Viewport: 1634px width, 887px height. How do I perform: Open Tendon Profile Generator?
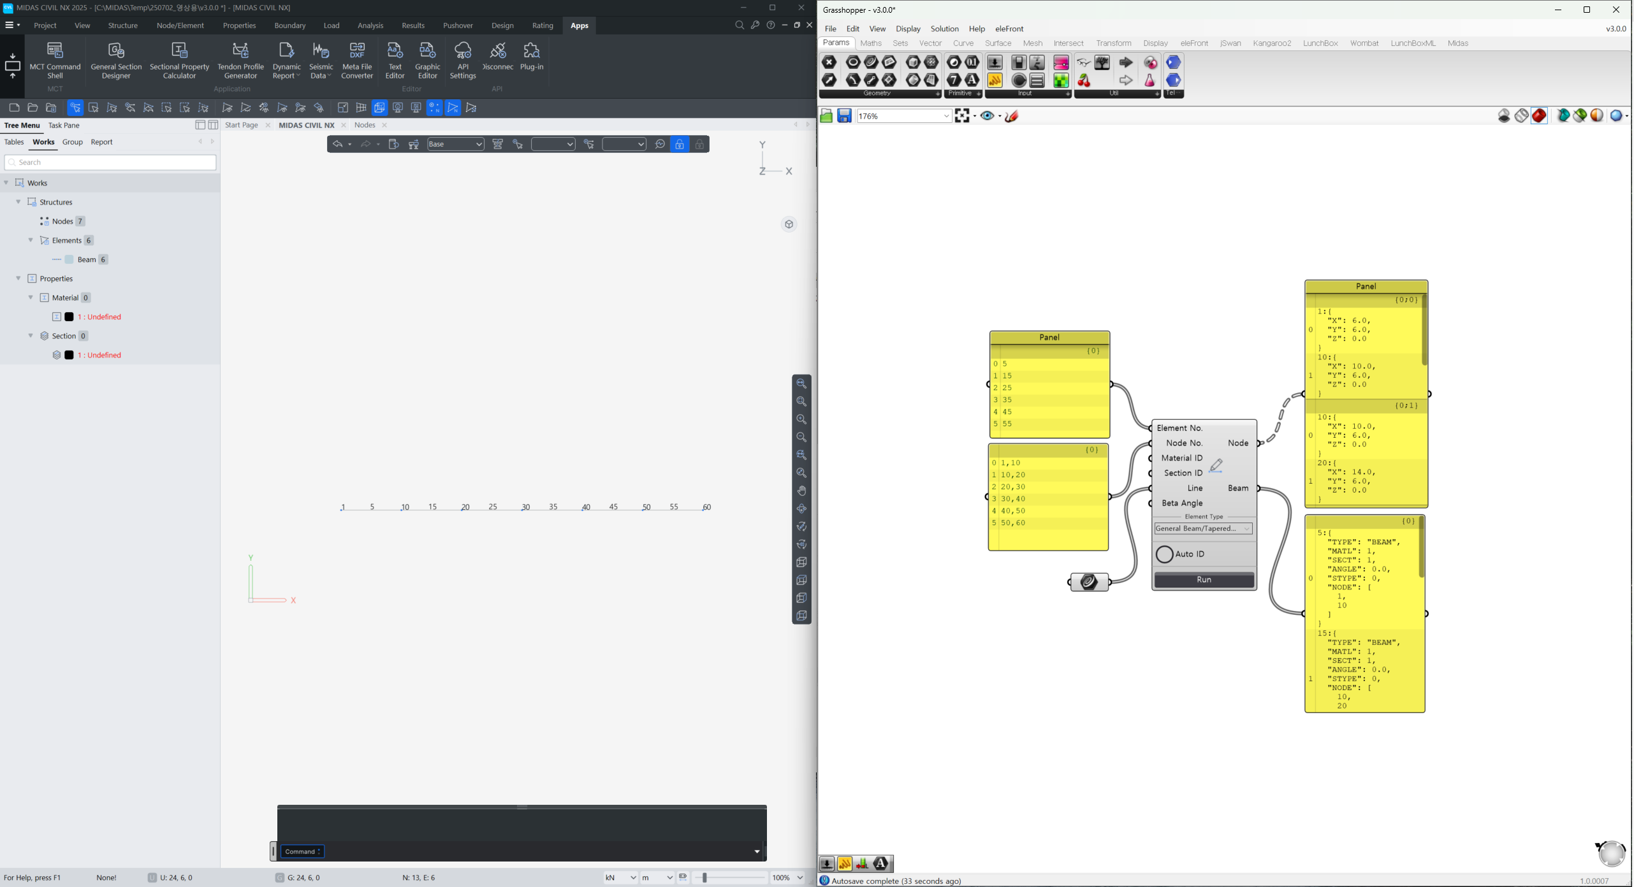240,61
